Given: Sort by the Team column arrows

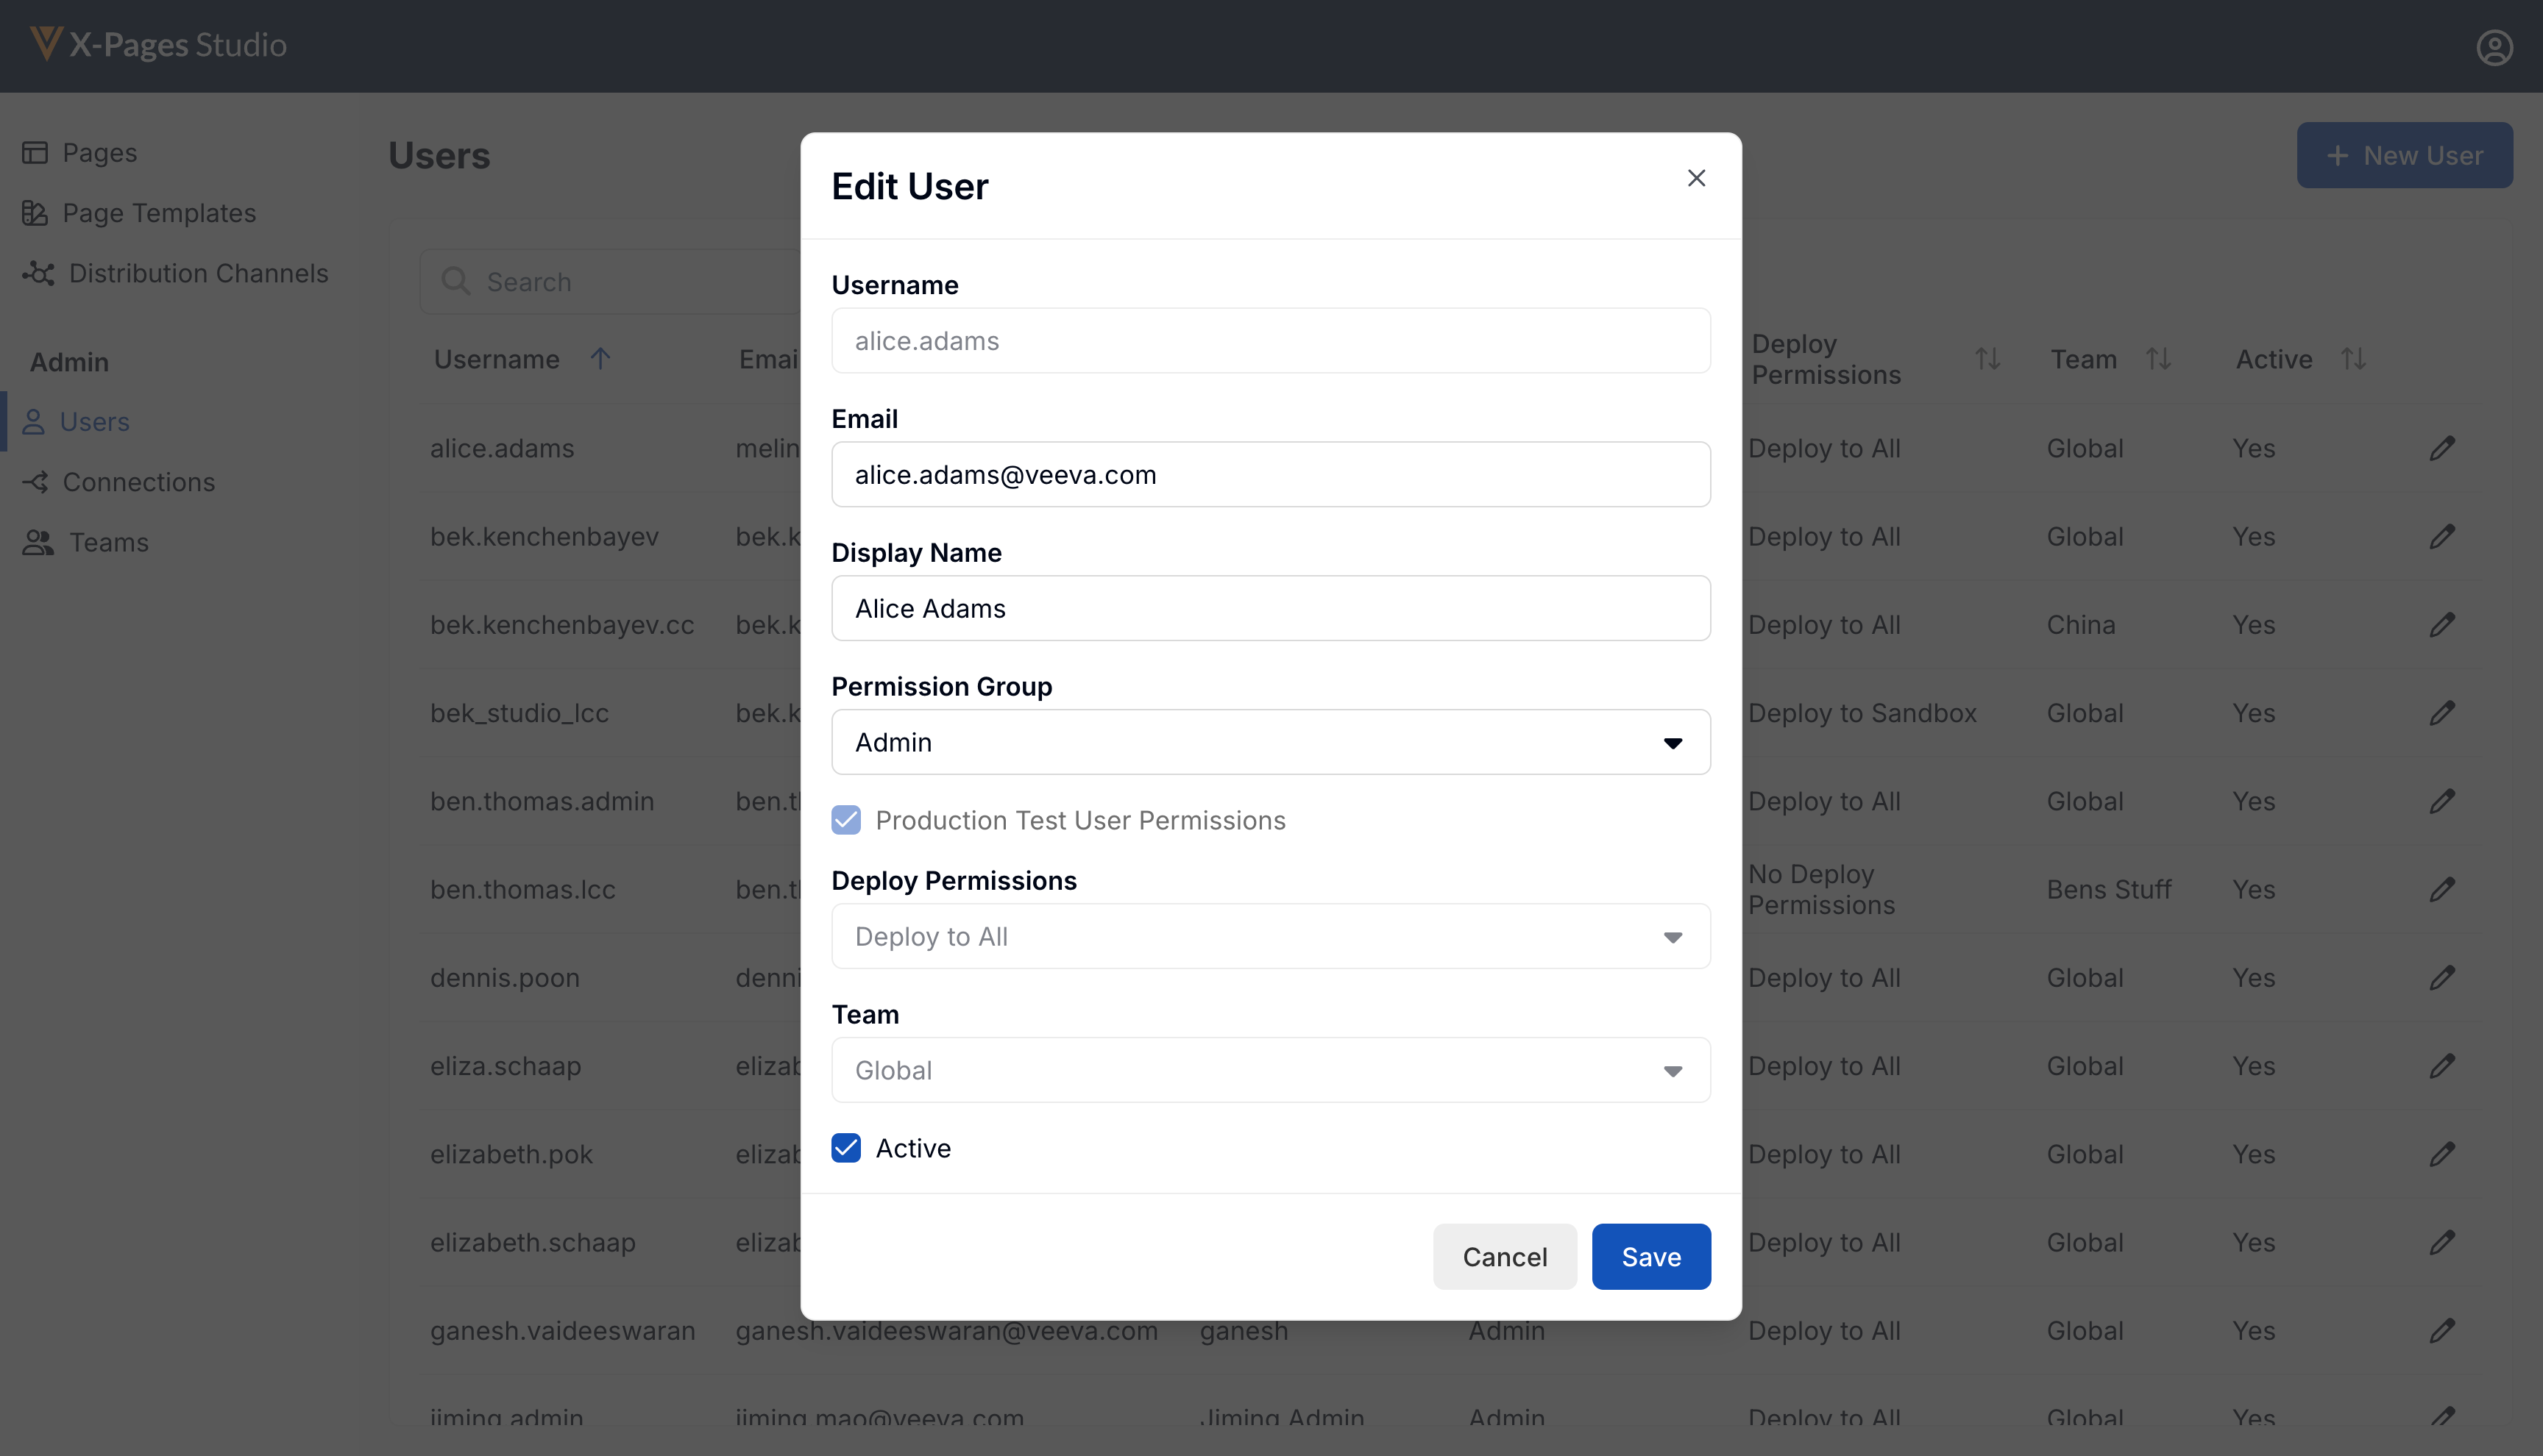Looking at the screenshot, I should click(2158, 359).
